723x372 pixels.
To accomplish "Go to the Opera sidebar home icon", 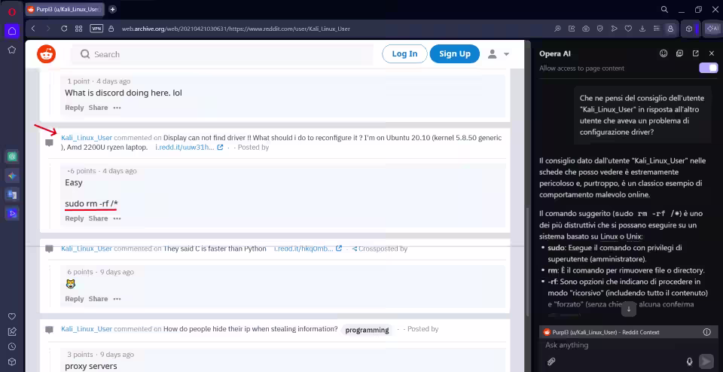I will (x=12, y=31).
